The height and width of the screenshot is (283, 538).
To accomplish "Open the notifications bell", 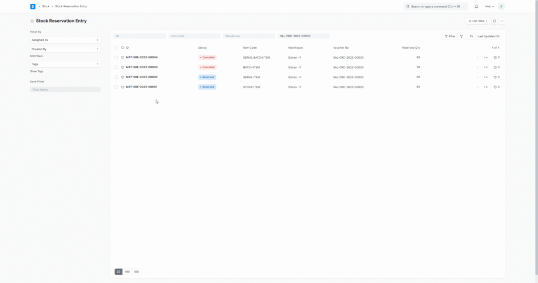I will click(477, 6).
